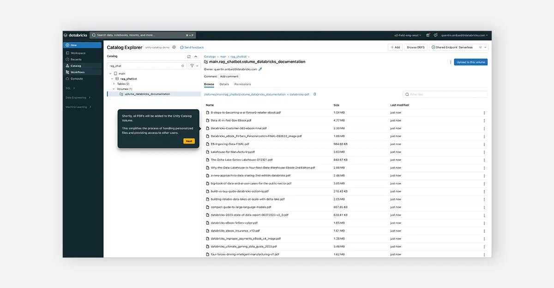Open the help/notifications icon beside the gift icon

tap(435, 35)
